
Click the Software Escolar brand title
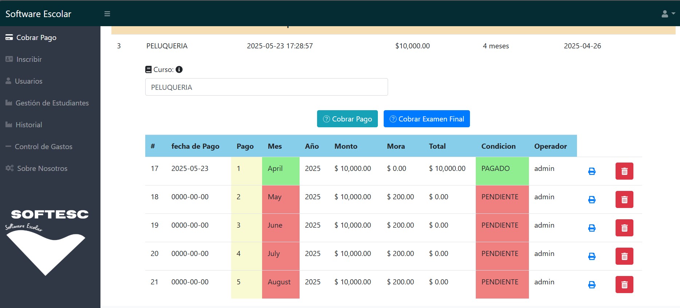click(x=38, y=14)
